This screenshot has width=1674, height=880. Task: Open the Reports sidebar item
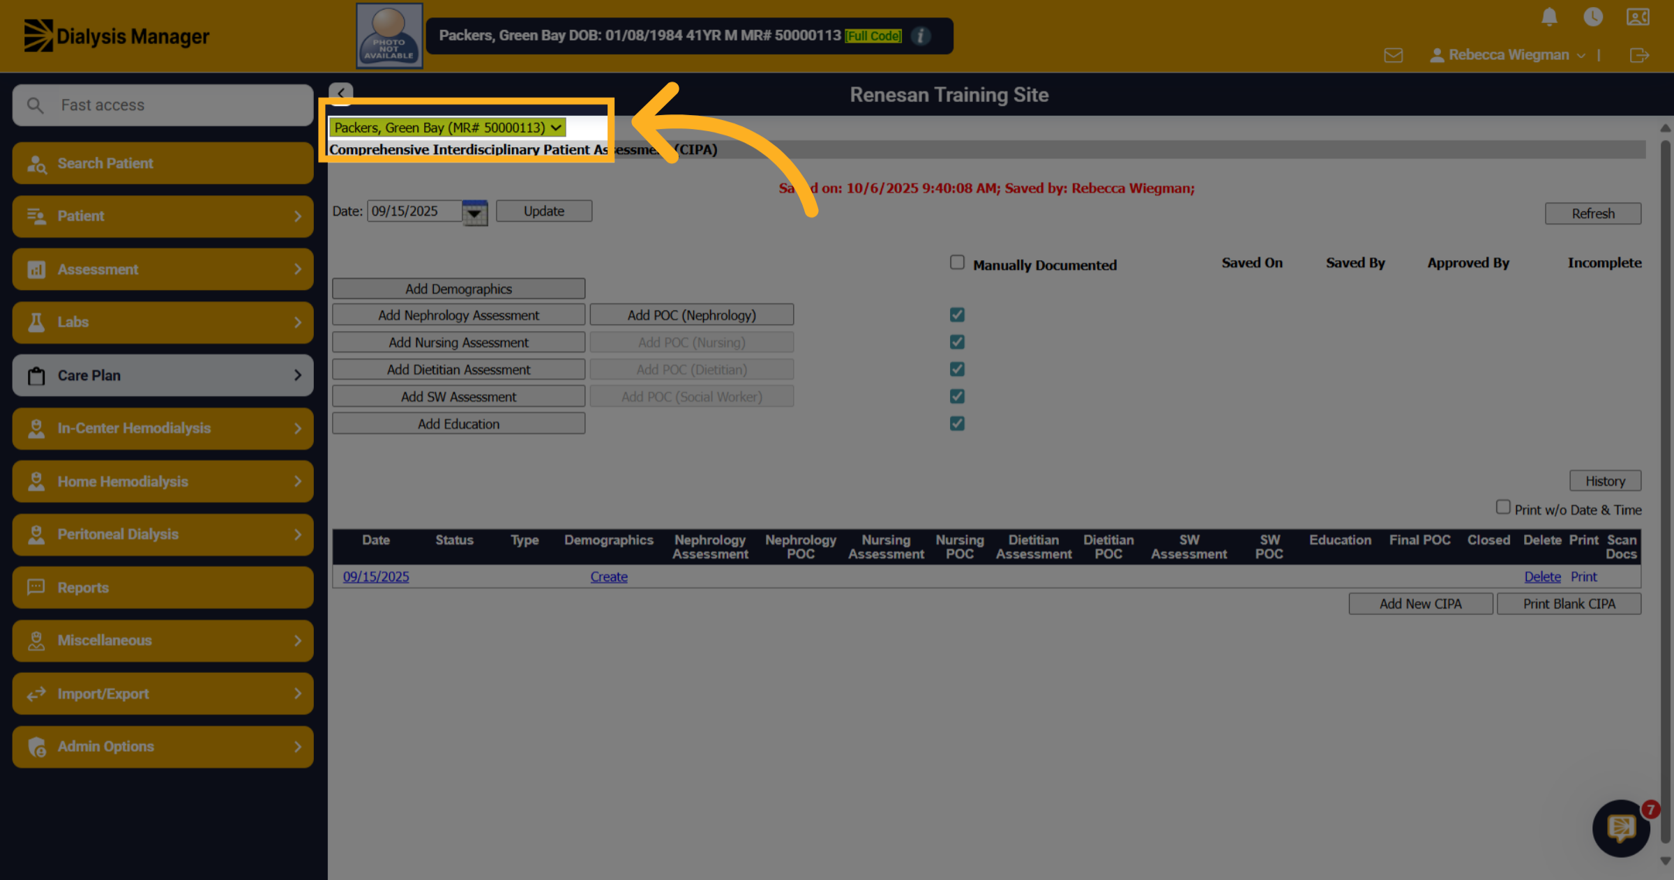163,587
